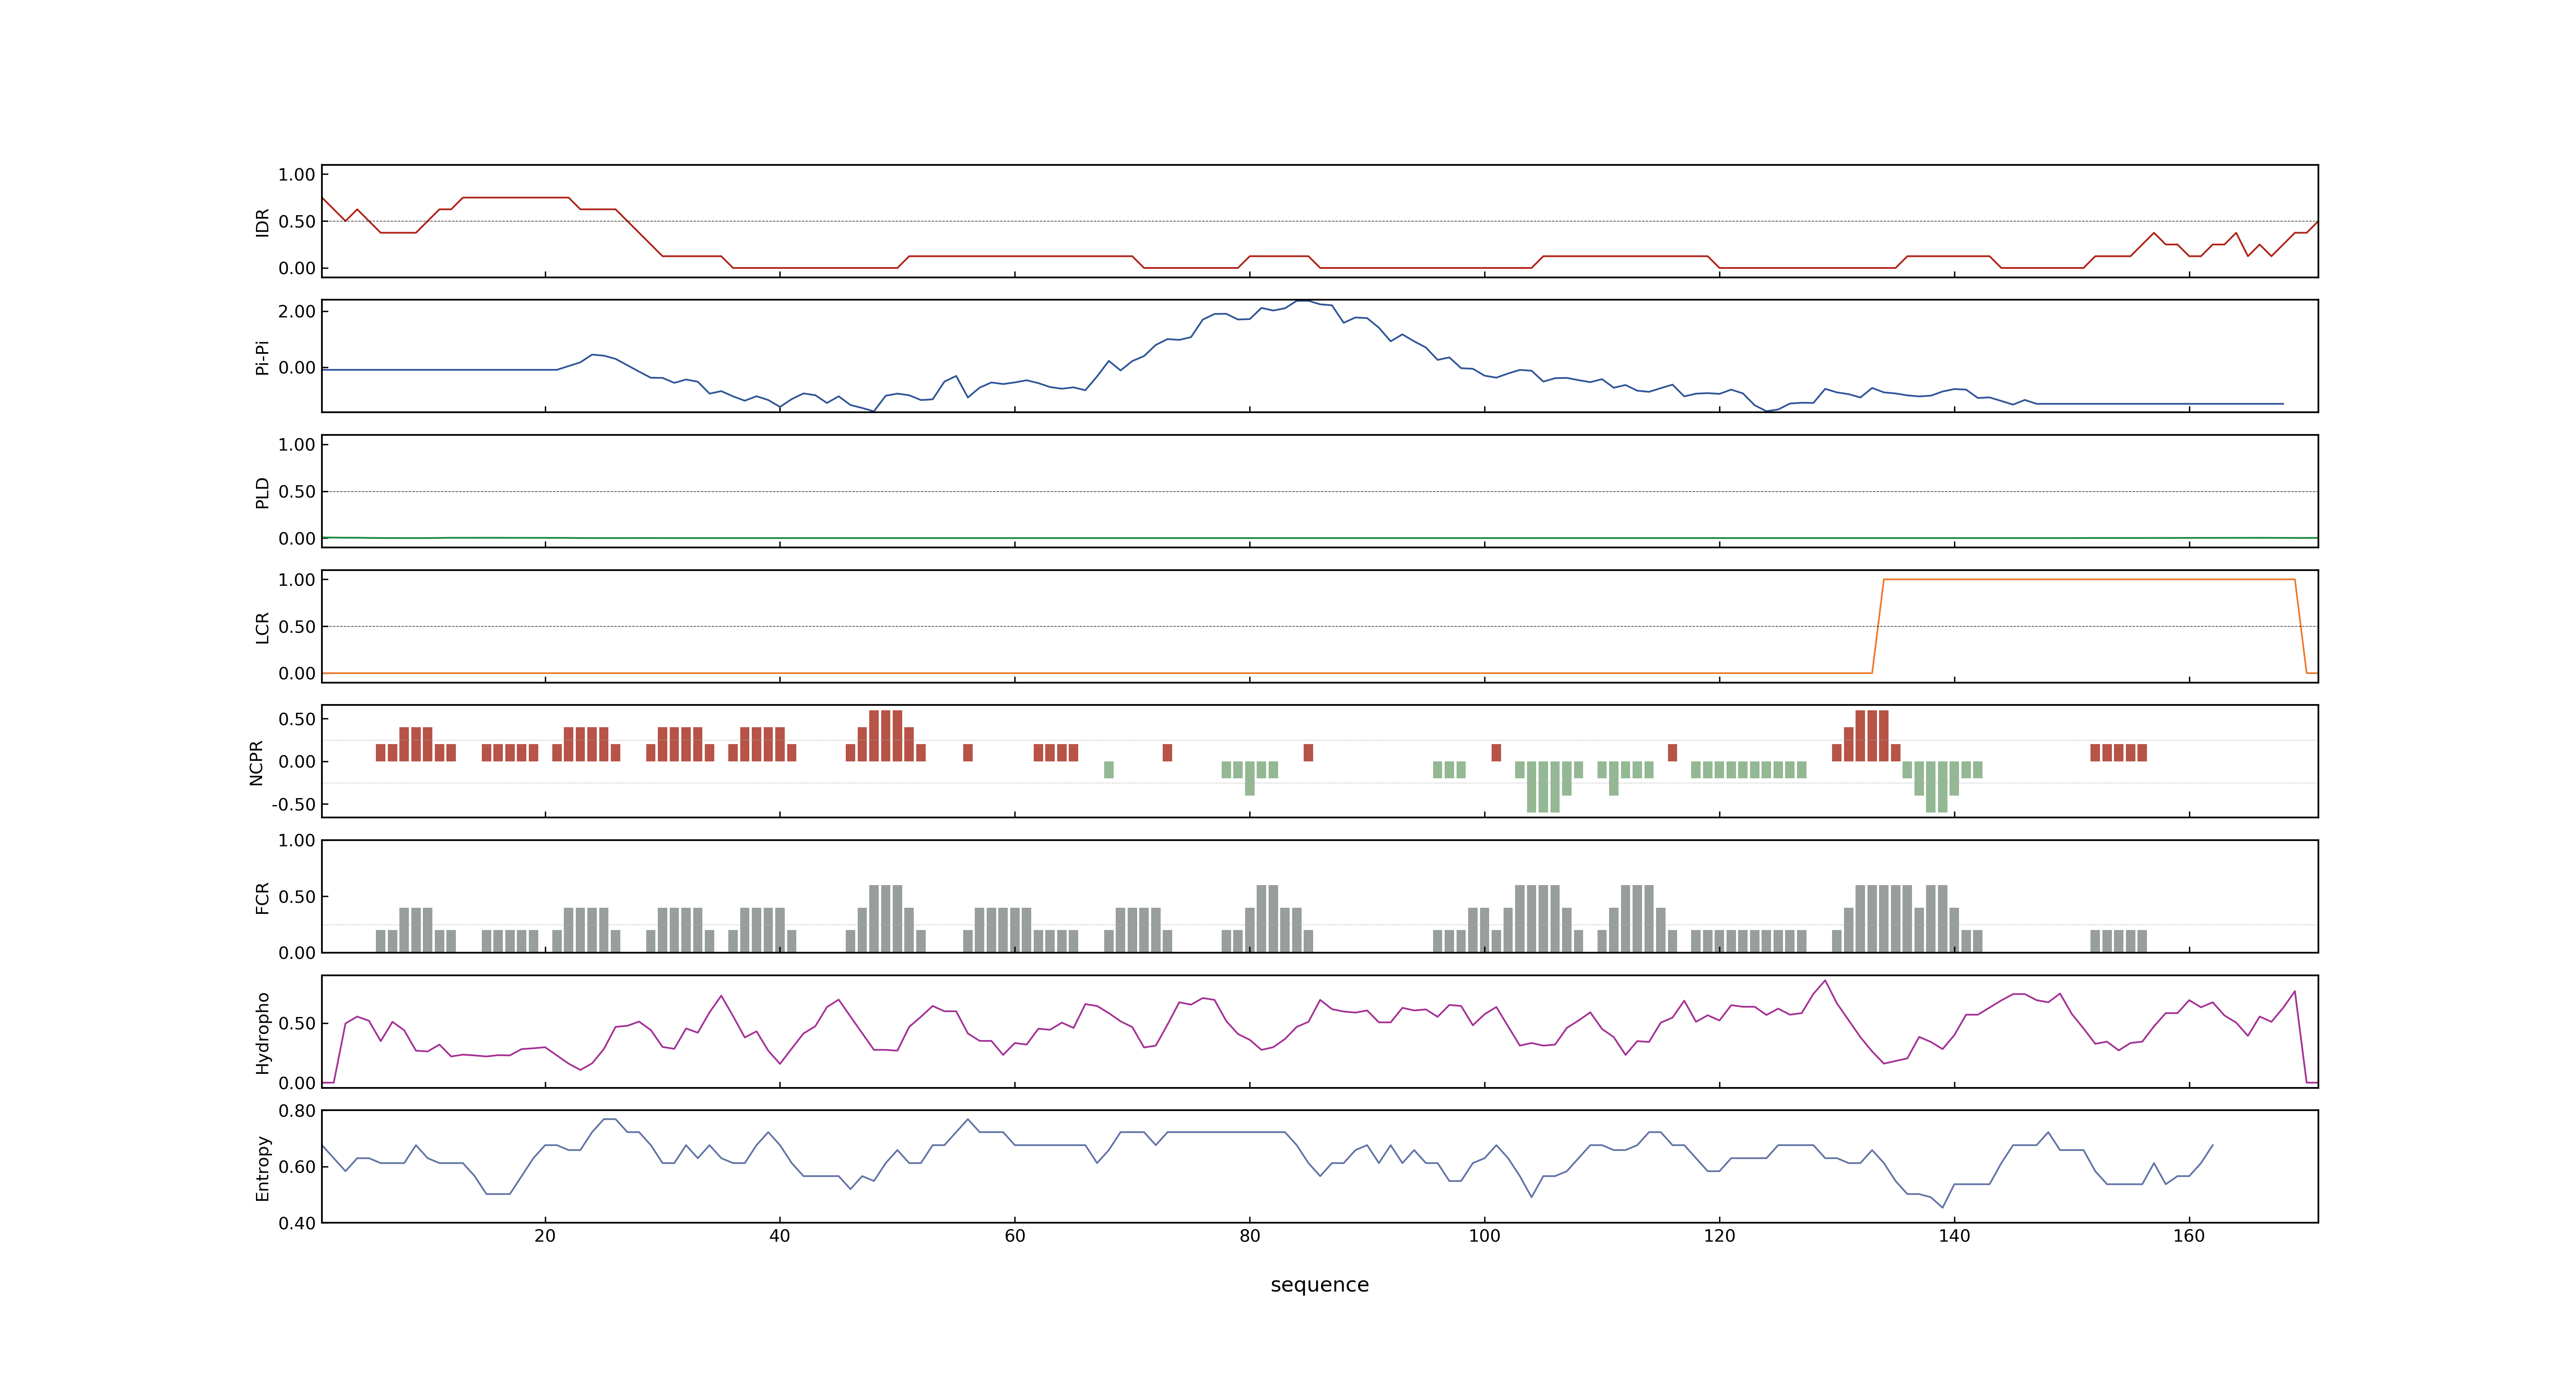2576x1374 pixels.
Task: Click x-axis tick label 140
Action: (1954, 1235)
